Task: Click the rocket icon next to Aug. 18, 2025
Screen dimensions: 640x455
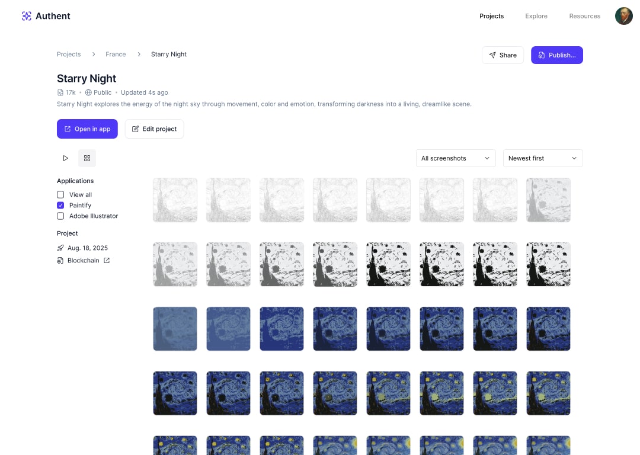Action: (60, 248)
